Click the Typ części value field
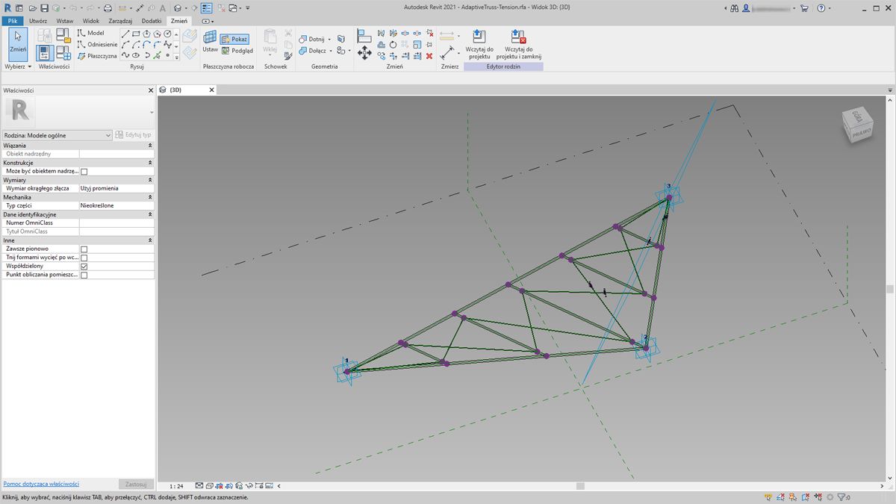 (116, 205)
